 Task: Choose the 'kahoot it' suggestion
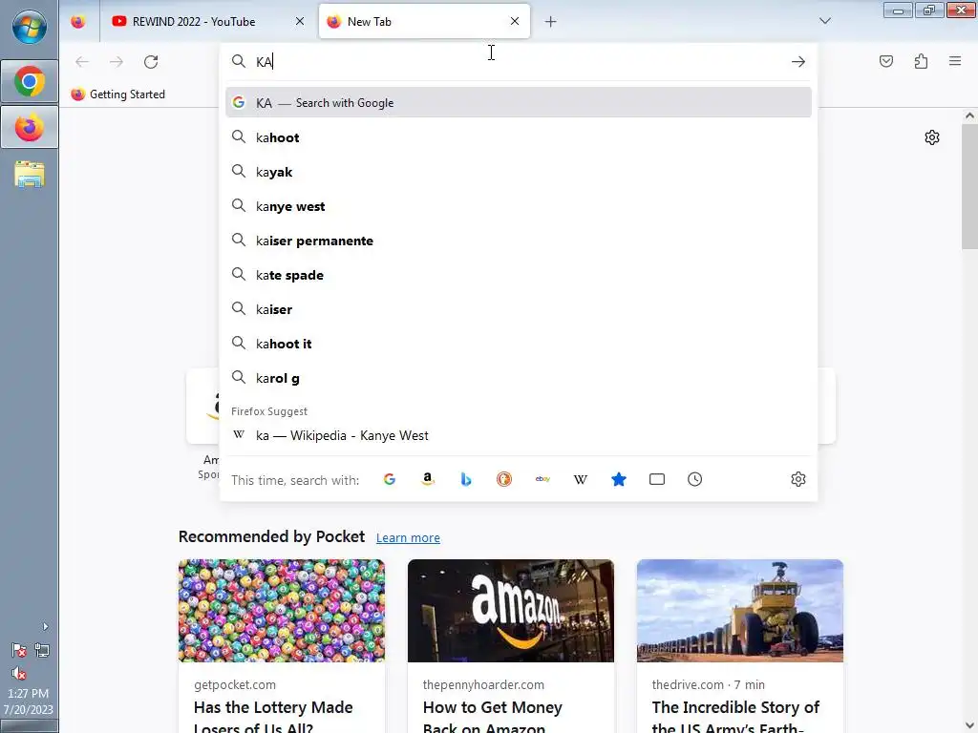[x=519, y=344]
